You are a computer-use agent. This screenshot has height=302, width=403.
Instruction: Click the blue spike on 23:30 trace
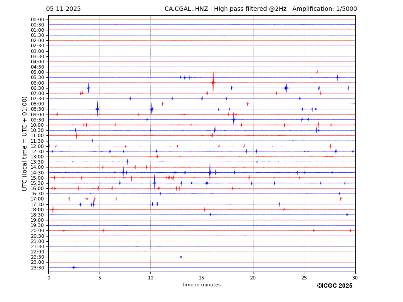(73, 267)
